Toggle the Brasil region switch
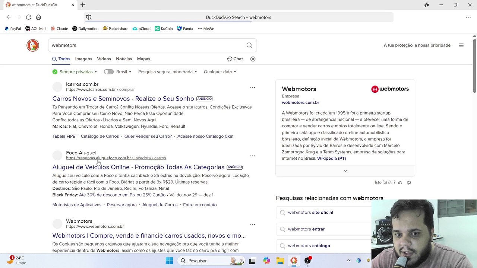The image size is (477, 268). 109,72
